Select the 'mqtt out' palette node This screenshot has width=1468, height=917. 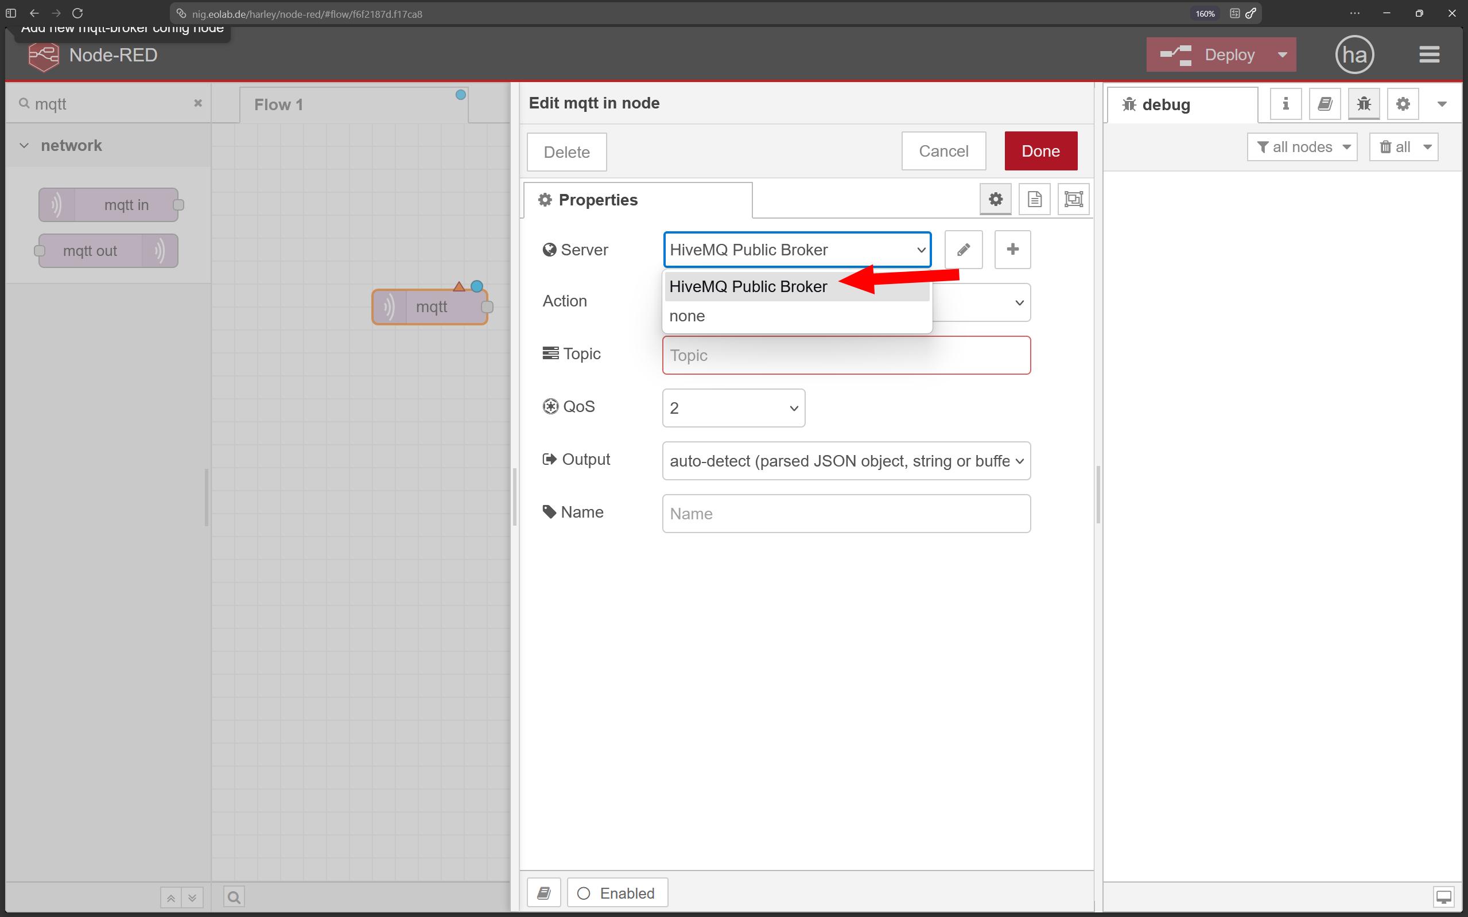click(x=108, y=251)
